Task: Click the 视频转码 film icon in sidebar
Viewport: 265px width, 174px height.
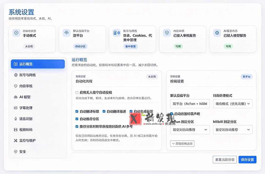Action: point(16,130)
